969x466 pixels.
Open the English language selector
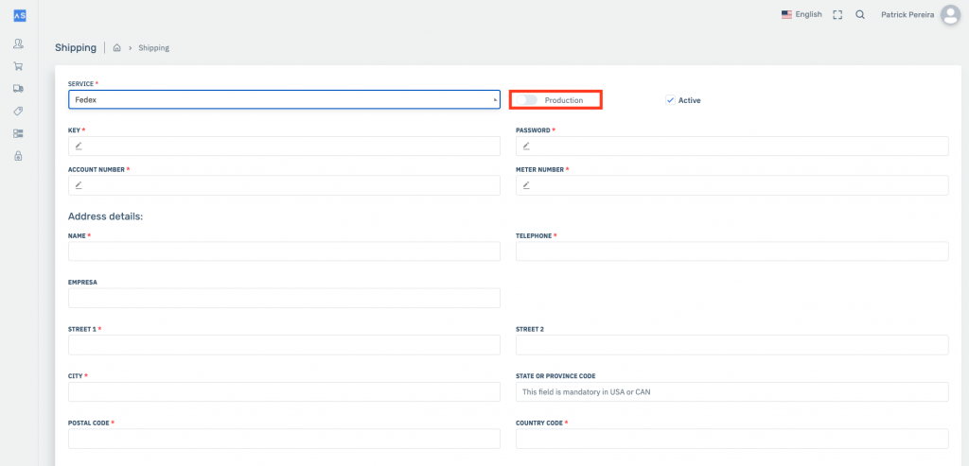pyautogui.click(x=802, y=15)
